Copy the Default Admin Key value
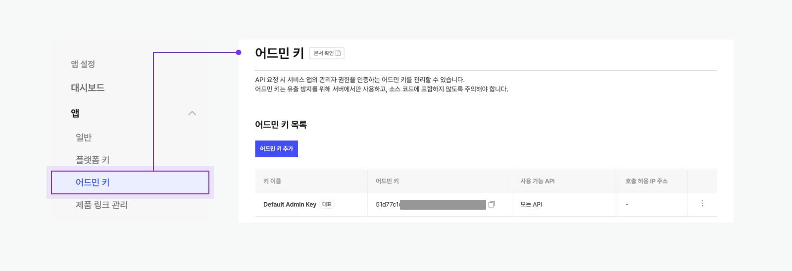The height and width of the screenshot is (271, 792). click(492, 204)
